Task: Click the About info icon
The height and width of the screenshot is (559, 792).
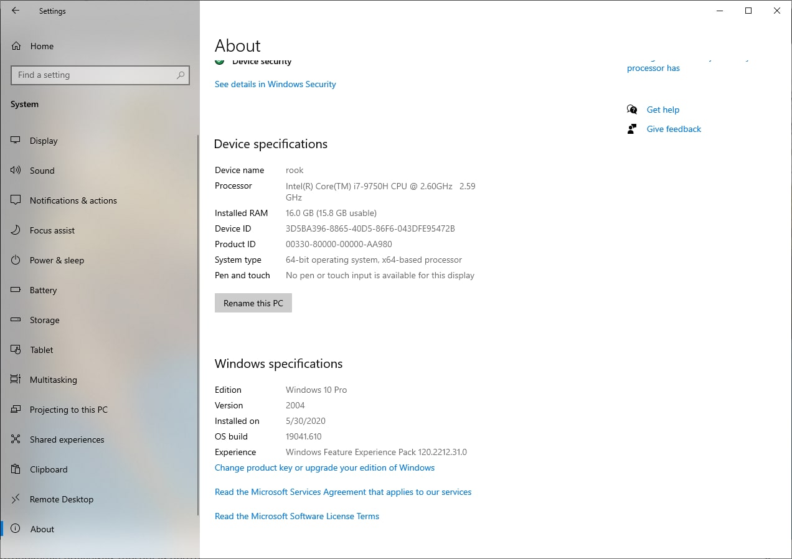Action: [16, 529]
